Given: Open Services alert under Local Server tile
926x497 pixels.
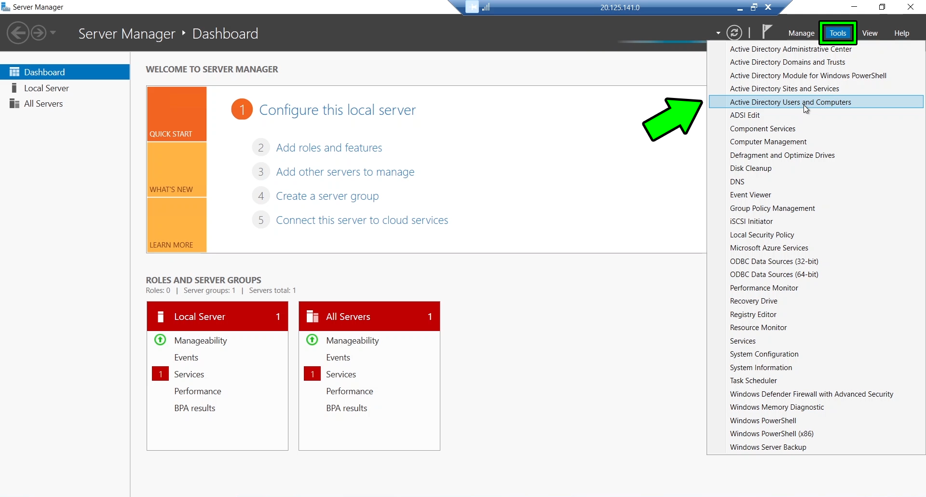Looking at the screenshot, I should [190, 374].
